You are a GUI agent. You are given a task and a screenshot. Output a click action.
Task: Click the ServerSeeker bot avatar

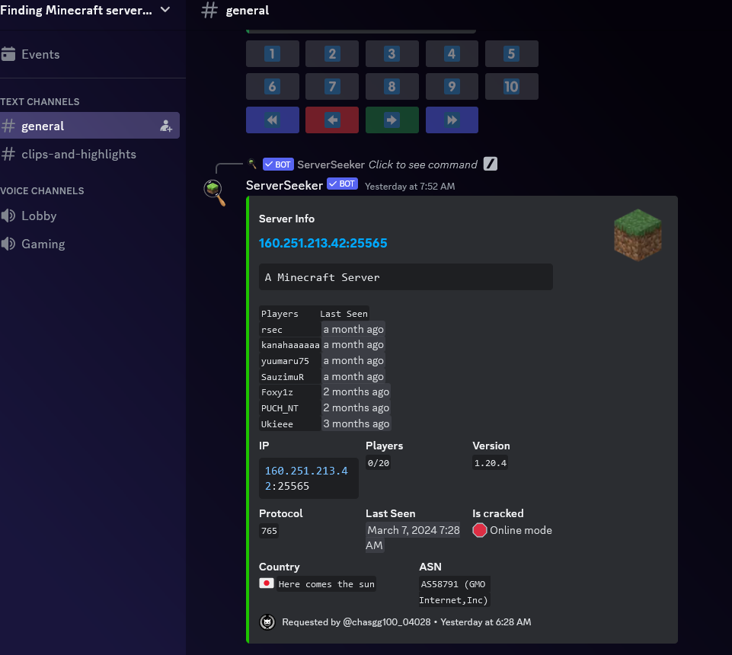[215, 193]
